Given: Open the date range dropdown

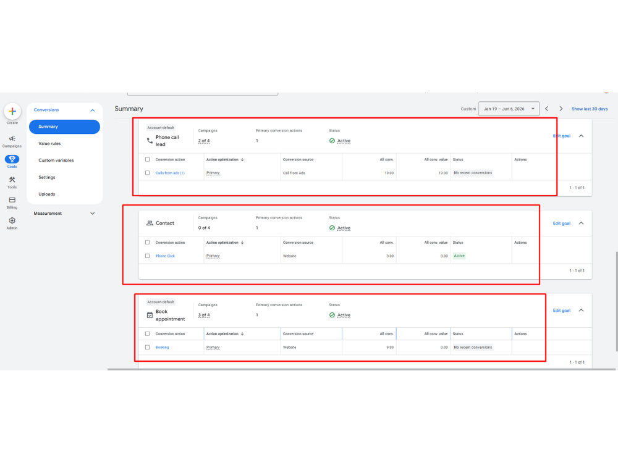Looking at the screenshot, I should pos(509,109).
